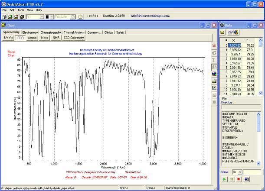The width and height of the screenshot is (265, 191).
Task: Switch to the Clinical tab
Action: [x=109, y=32]
